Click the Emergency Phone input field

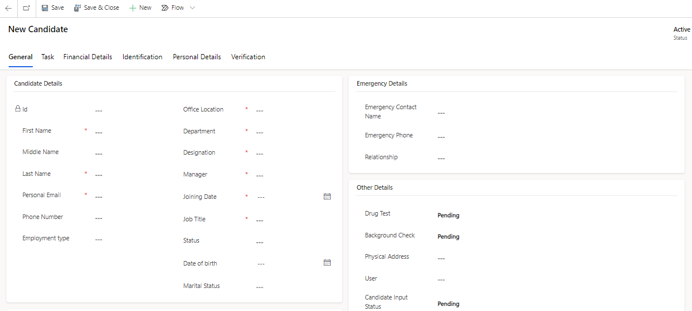552,137
